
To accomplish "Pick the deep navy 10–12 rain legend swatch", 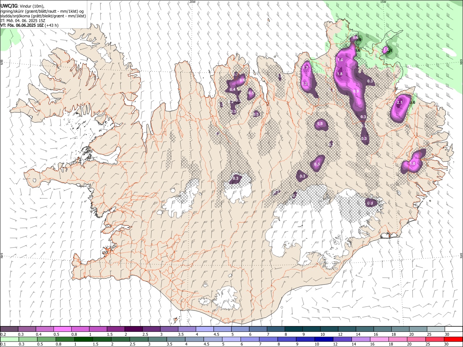I will pyautogui.click(x=324, y=339).
